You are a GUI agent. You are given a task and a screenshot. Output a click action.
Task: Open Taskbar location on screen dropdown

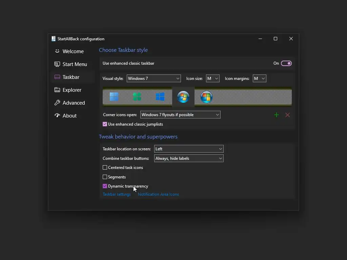click(x=189, y=149)
